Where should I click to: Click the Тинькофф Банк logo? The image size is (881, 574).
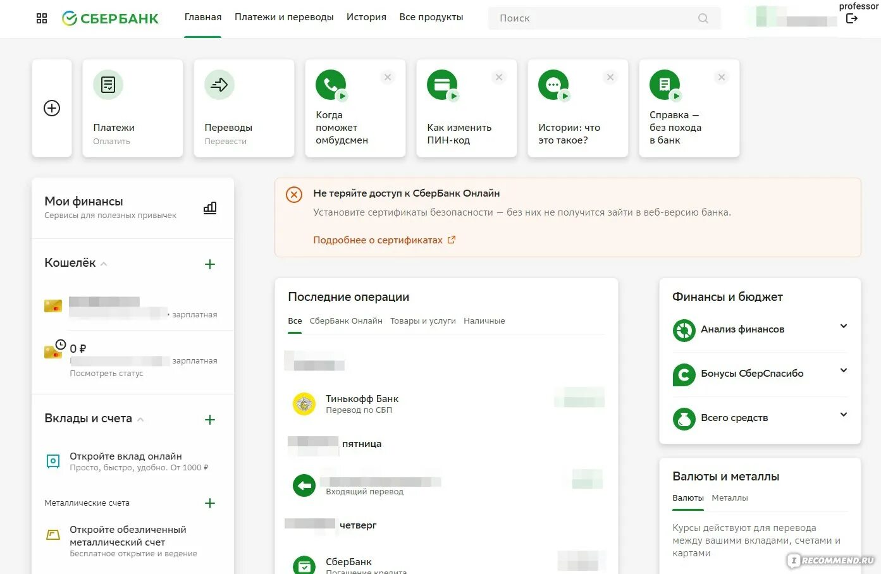tap(304, 404)
